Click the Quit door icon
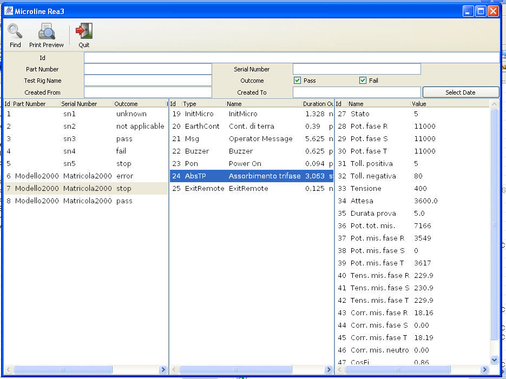Viewport: 506px width, 379px height. click(84, 31)
